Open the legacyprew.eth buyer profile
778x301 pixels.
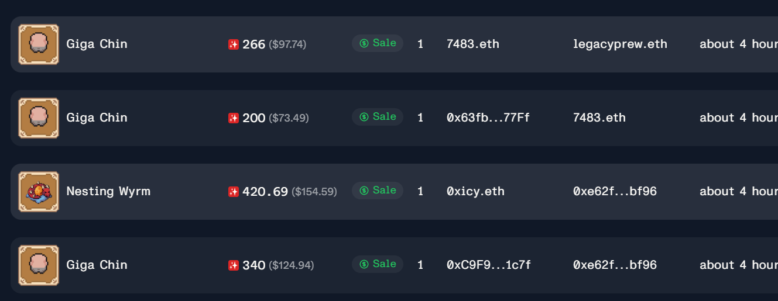[x=621, y=44]
